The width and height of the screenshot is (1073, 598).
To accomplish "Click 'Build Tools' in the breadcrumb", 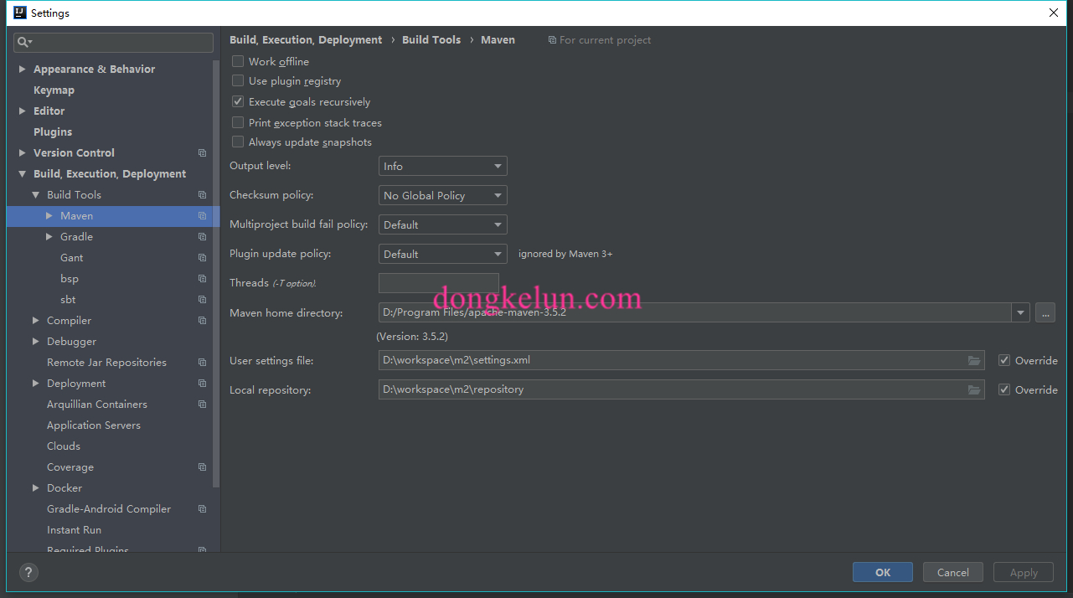I will (431, 40).
